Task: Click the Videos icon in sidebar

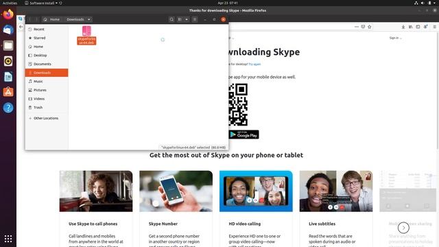Action: coord(30,99)
